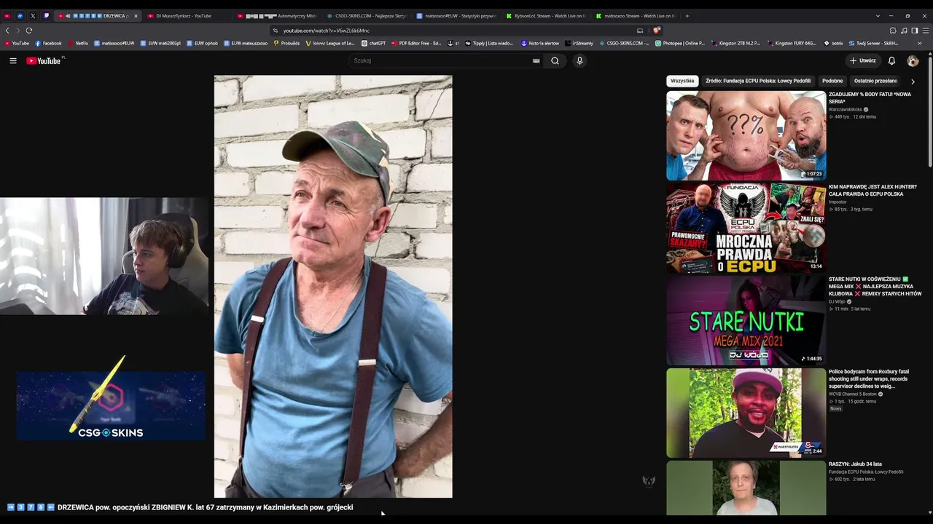933x524 pixels.
Task: Open the media control music icon
Action: click(904, 31)
